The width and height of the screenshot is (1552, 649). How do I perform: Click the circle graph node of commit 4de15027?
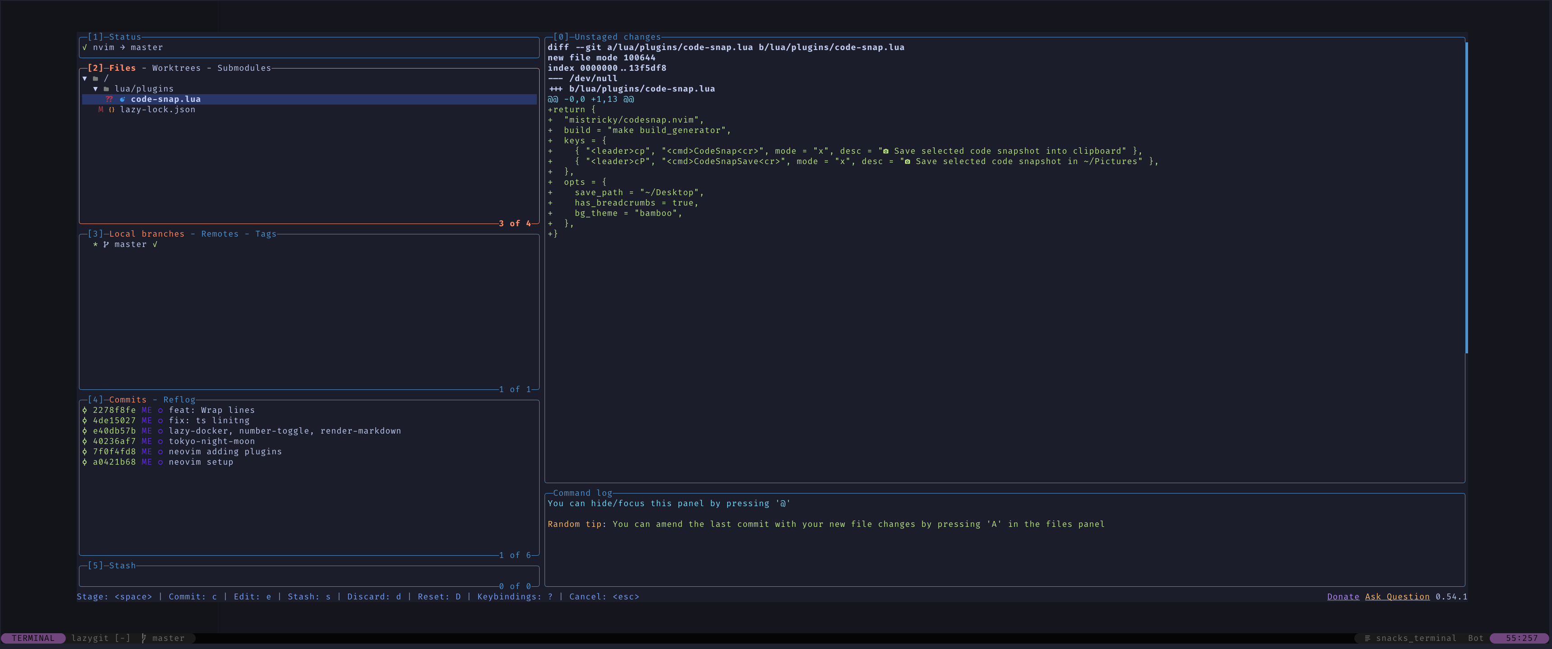click(160, 421)
